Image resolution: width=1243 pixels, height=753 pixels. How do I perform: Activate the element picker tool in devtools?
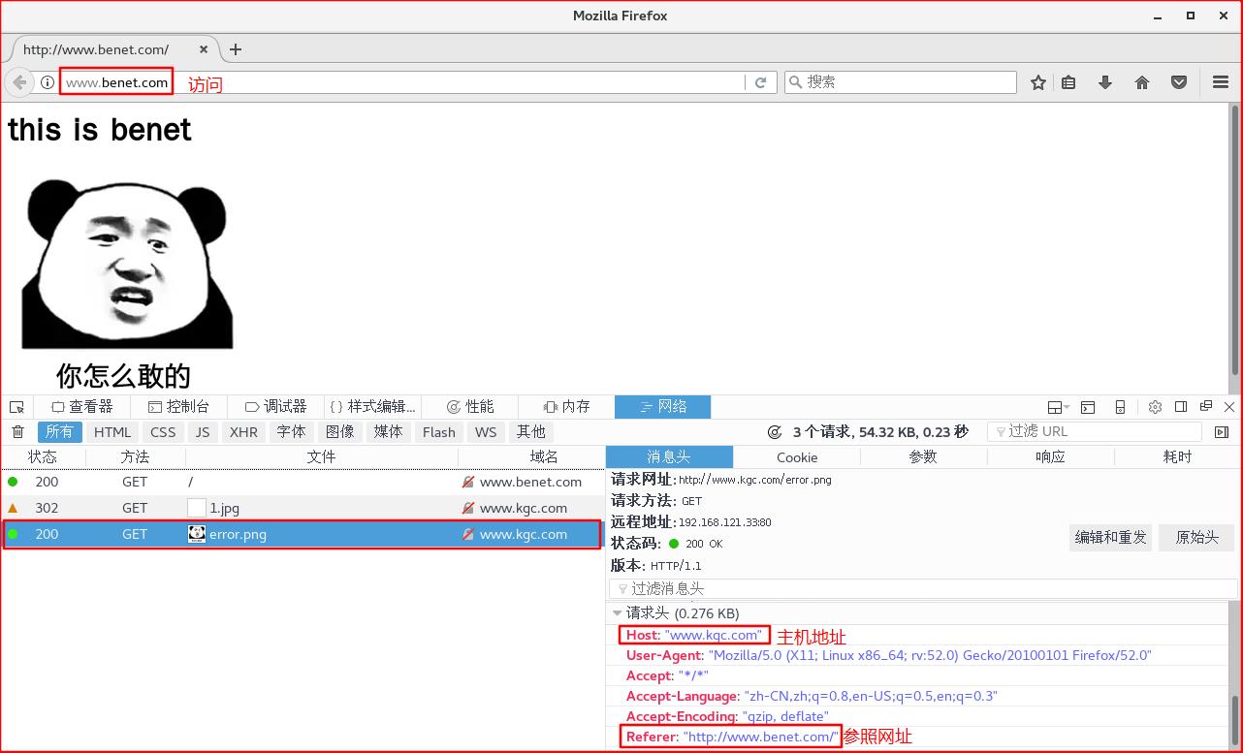coord(16,407)
